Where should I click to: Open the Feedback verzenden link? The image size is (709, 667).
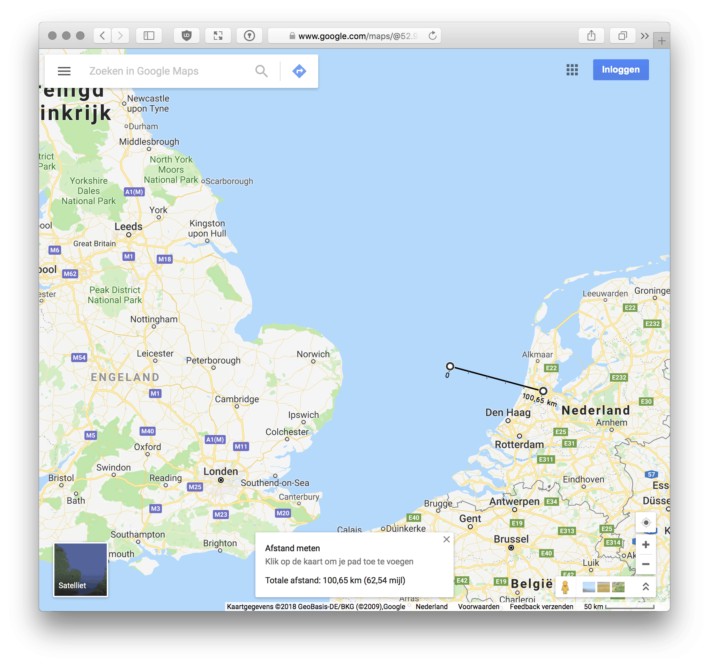(542, 606)
